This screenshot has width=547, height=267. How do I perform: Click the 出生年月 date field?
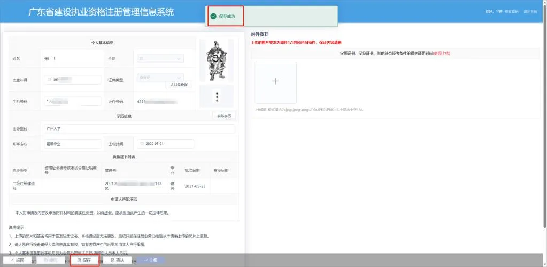(x=73, y=80)
